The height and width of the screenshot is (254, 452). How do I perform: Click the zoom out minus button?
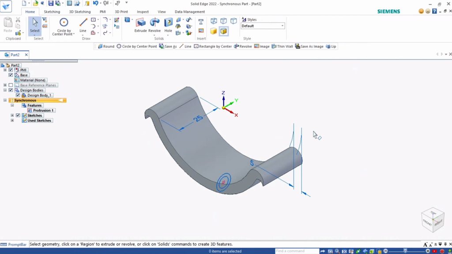pos(386,251)
